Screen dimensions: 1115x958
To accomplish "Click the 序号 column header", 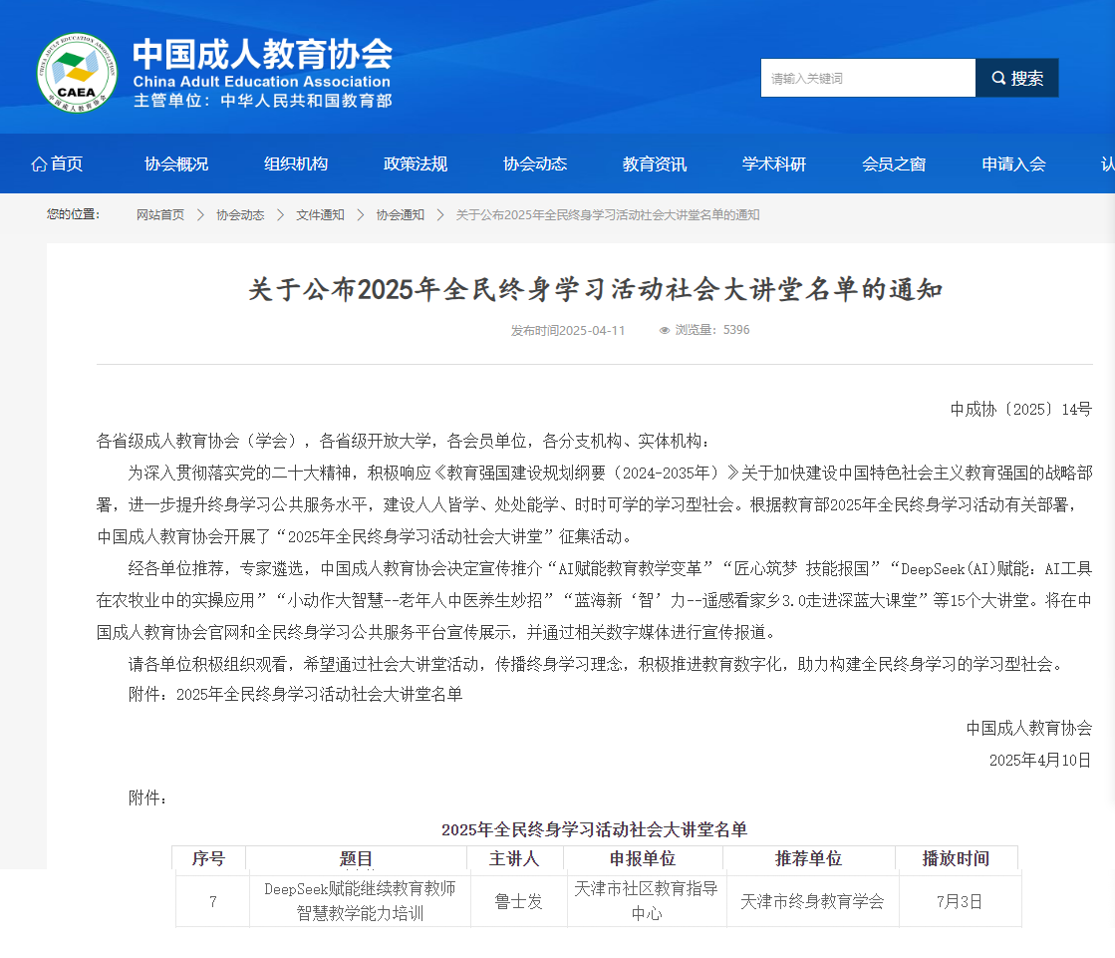I will (x=208, y=858).
